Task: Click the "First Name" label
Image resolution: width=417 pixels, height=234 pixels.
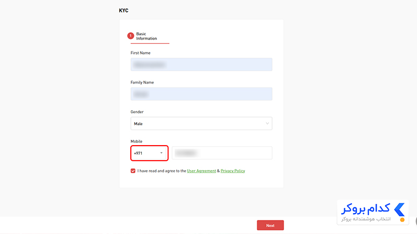Action: 140,53
